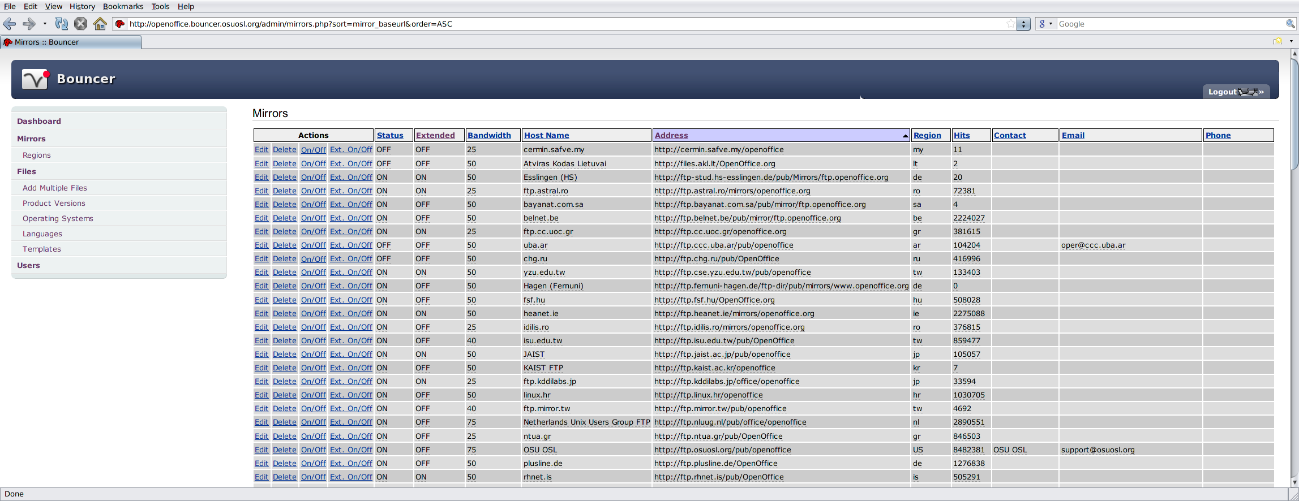Open Users in the sidebar
Viewport: 1299px width, 501px height.
[x=28, y=265]
